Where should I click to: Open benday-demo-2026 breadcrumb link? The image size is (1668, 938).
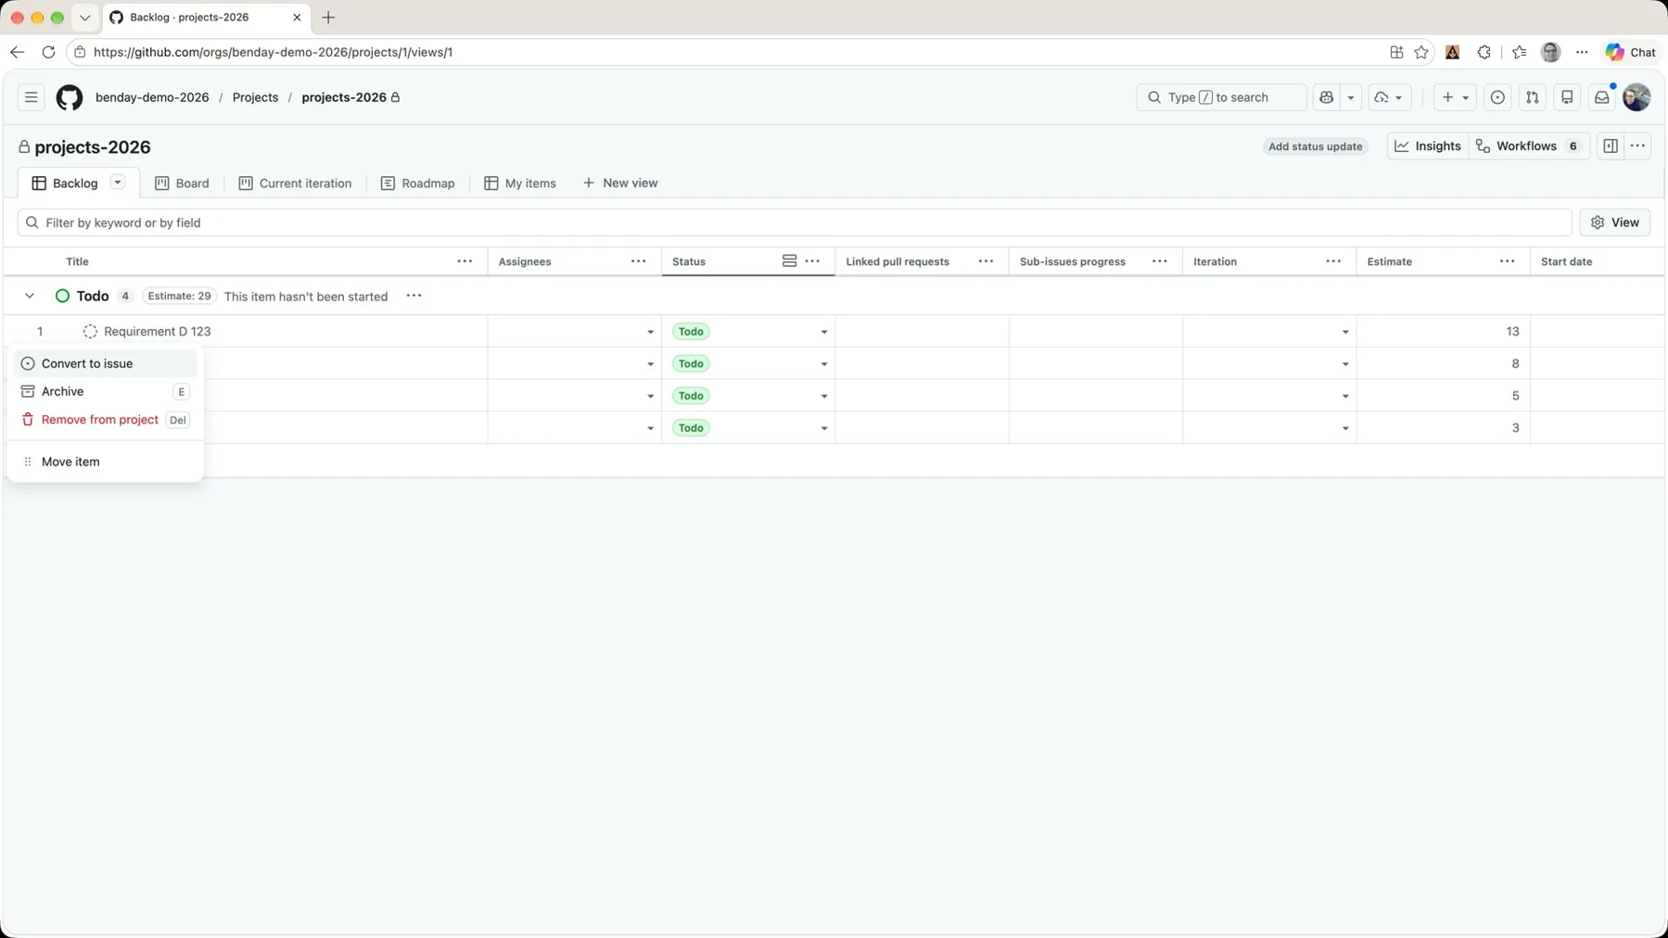[x=152, y=97]
